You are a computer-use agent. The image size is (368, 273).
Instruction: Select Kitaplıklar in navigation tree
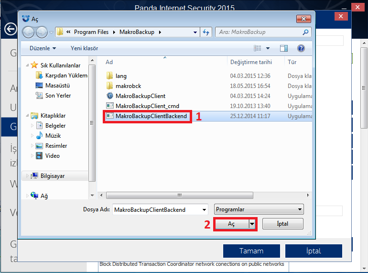pos(53,116)
